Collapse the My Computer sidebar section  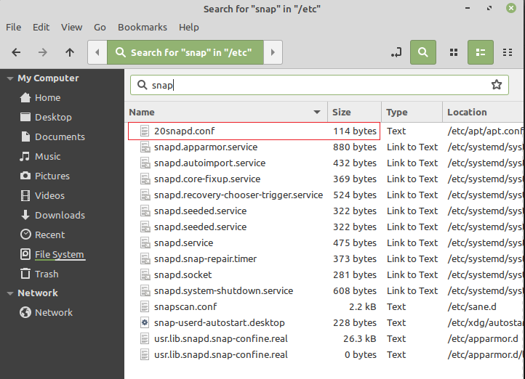click(x=10, y=78)
